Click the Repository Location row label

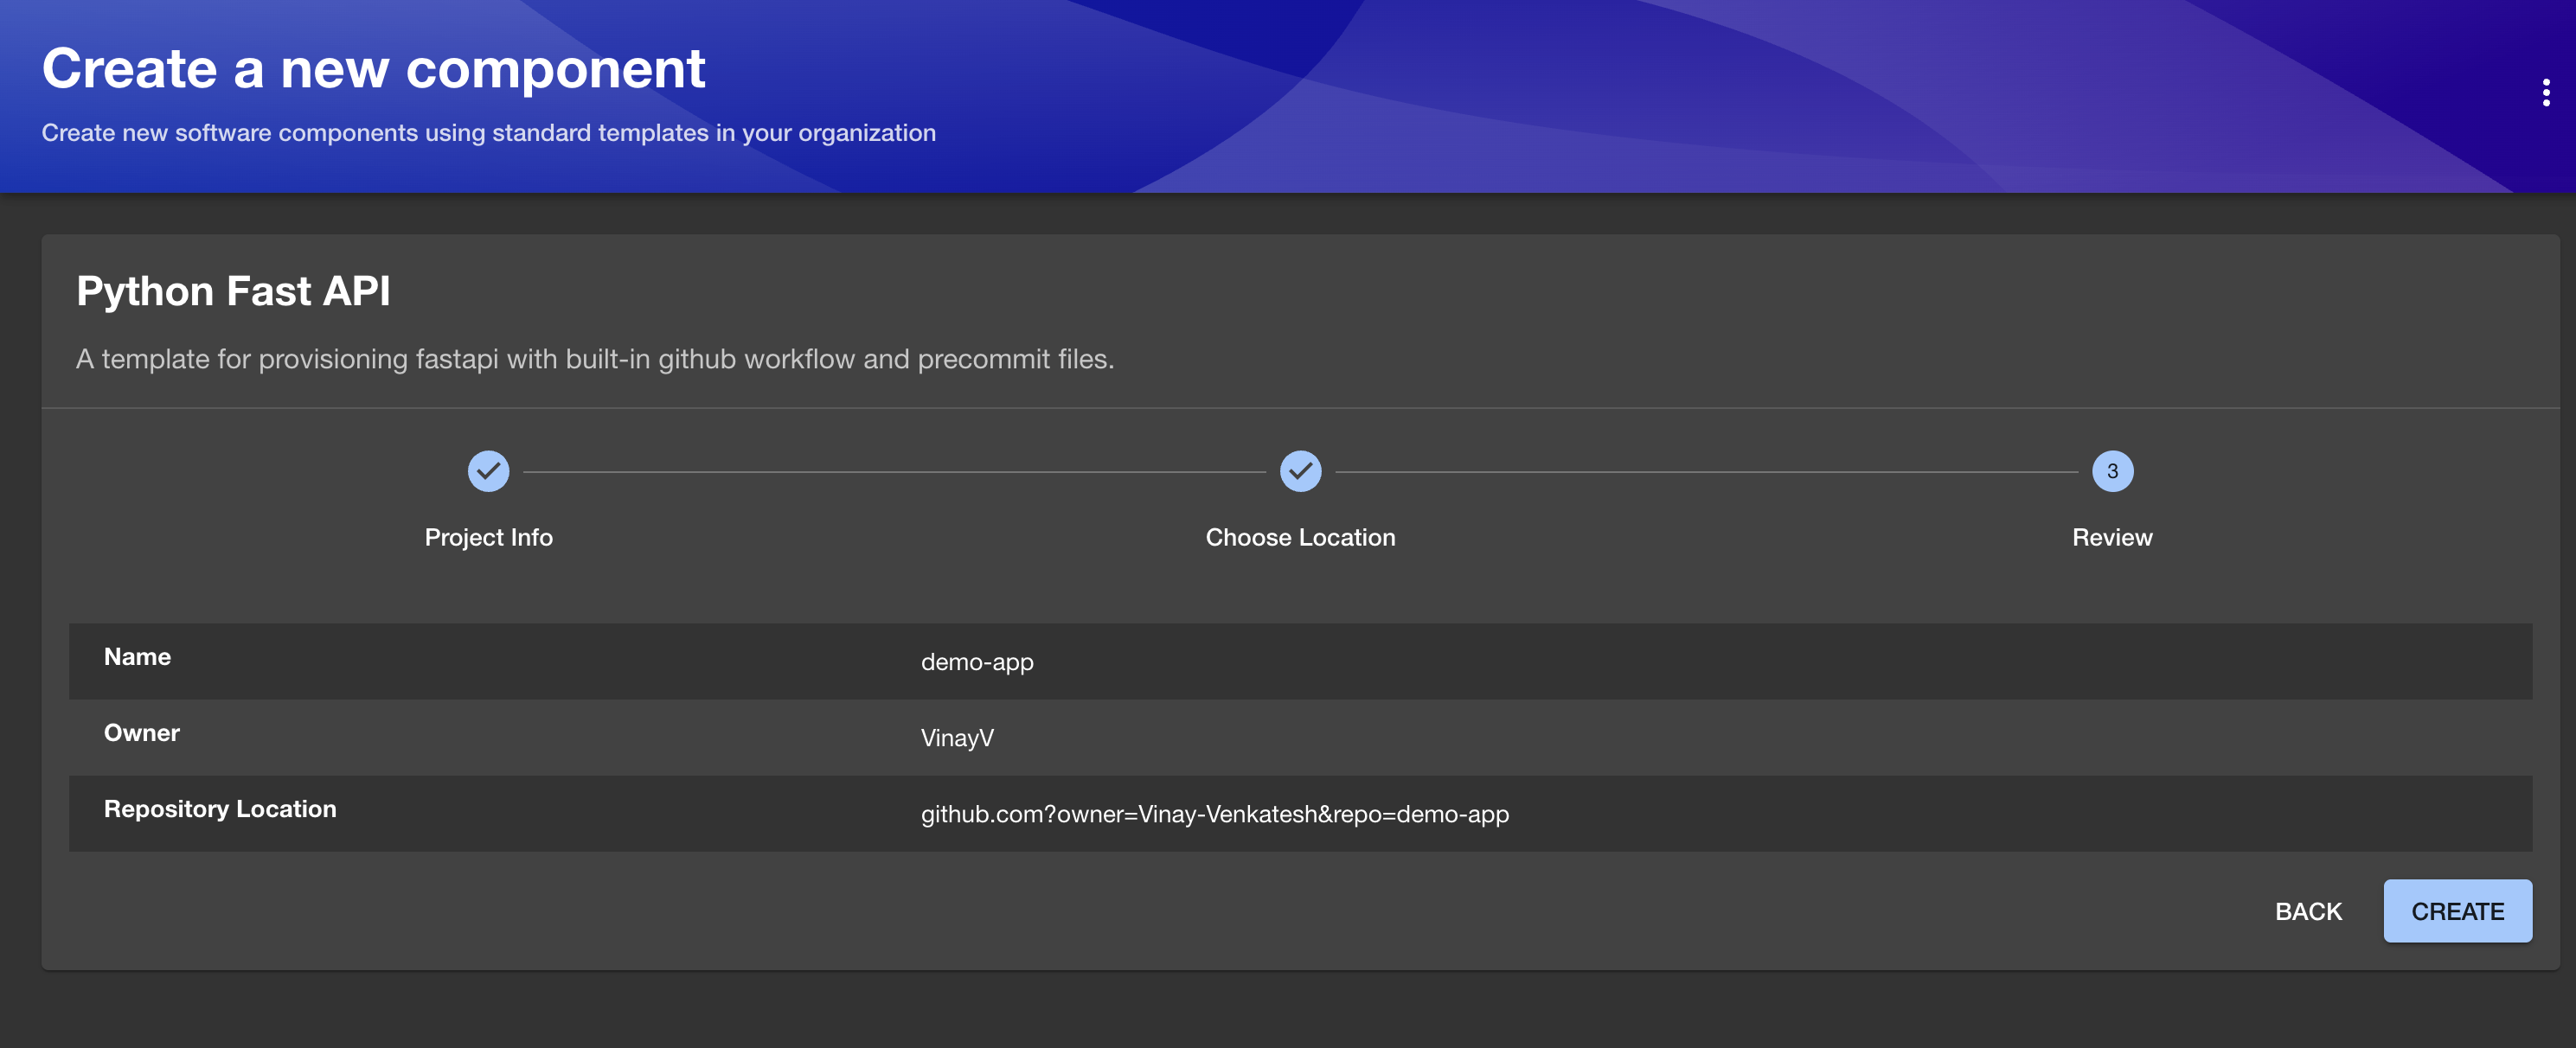click(220, 809)
